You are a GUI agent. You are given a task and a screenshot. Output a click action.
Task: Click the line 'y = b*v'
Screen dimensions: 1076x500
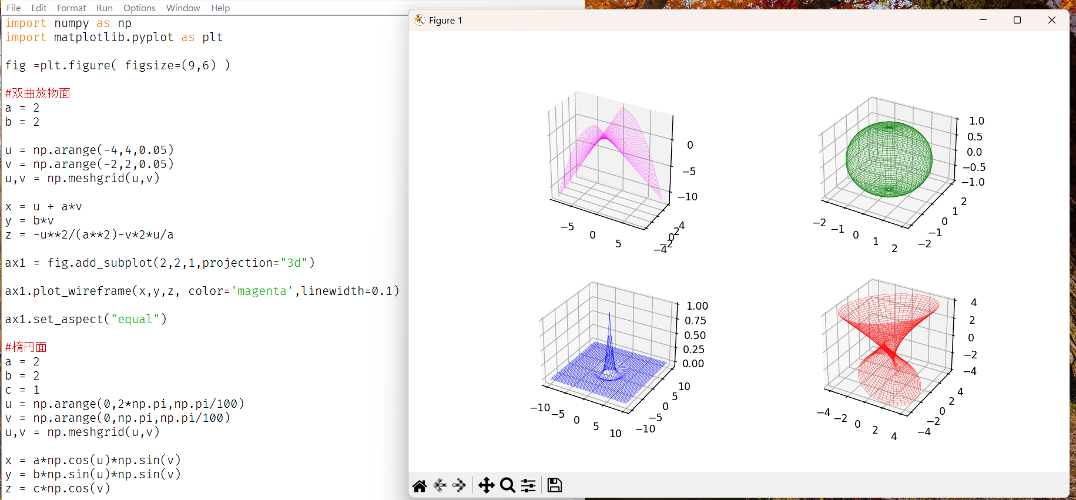click(30, 221)
